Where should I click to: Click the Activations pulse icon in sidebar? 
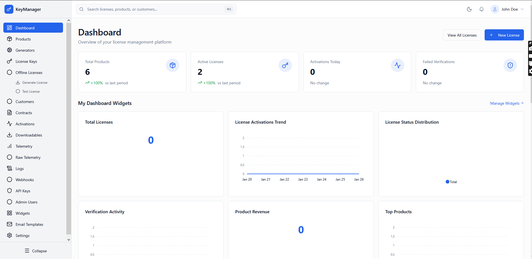click(9, 124)
